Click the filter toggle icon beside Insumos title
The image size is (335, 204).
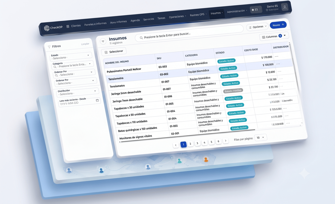point(103,42)
